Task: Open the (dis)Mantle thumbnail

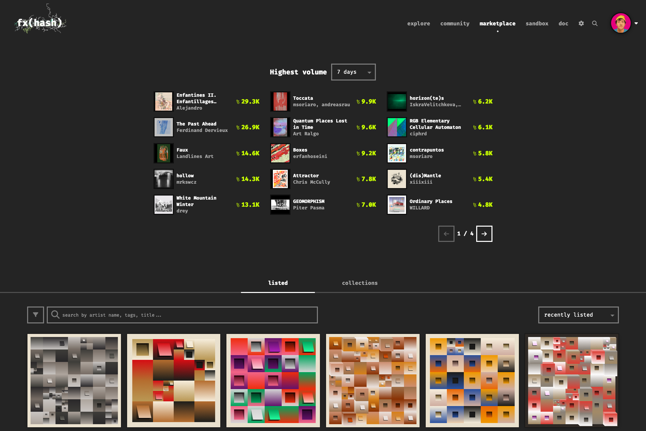Action: pyautogui.click(x=397, y=179)
